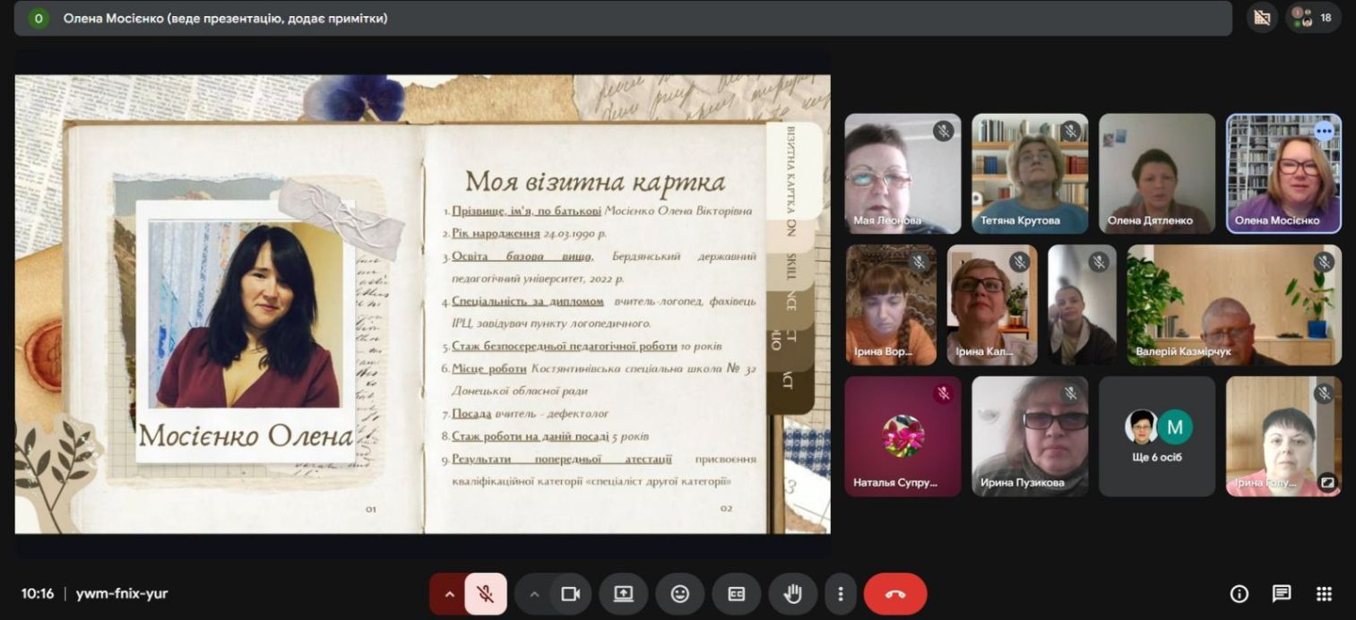Open more options three-dot menu

tap(840, 593)
